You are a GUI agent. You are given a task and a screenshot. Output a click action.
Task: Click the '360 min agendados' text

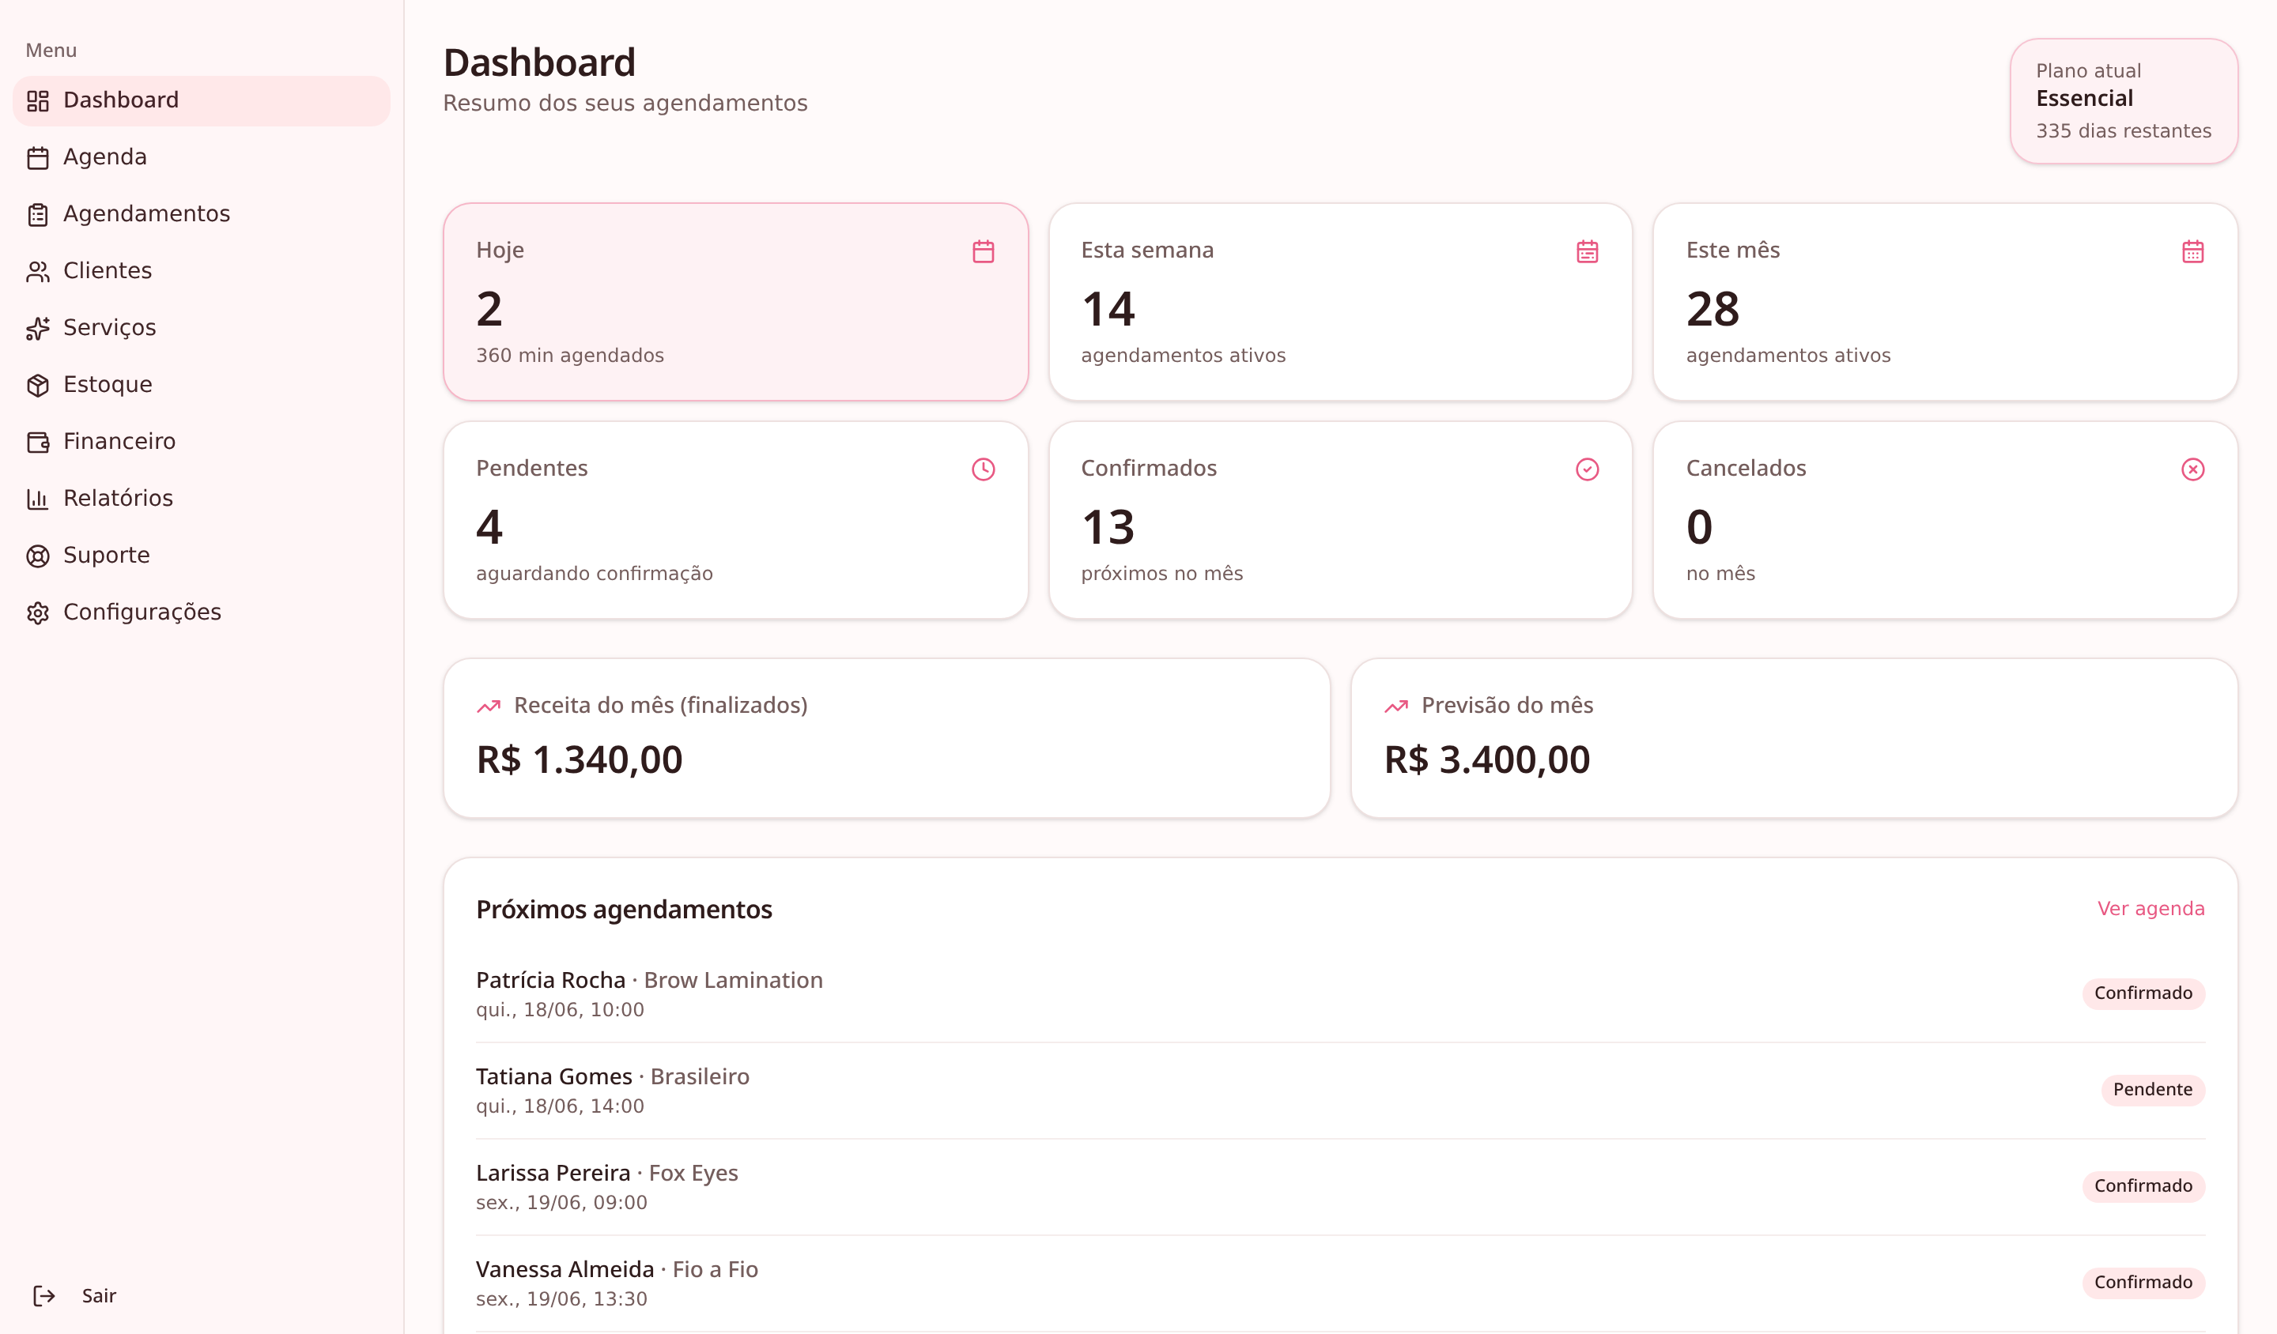click(570, 356)
